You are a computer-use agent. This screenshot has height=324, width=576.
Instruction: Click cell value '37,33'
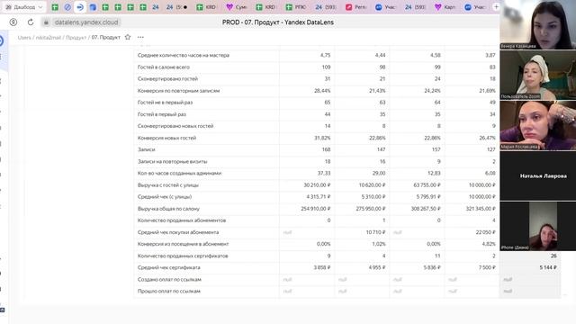point(324,173)
